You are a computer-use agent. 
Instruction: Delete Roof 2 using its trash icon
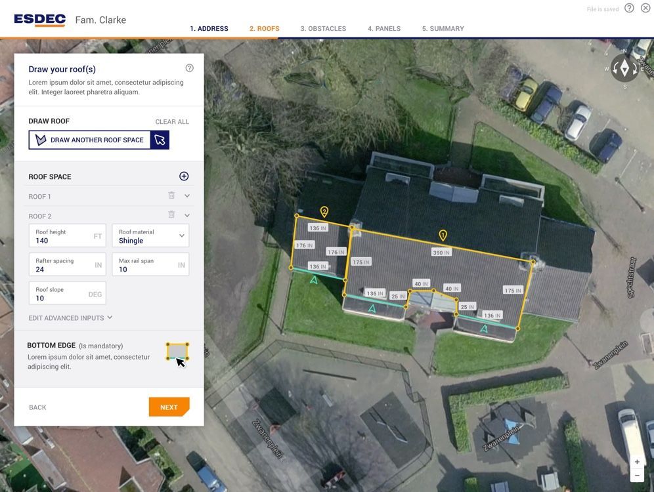click(171, 214)
